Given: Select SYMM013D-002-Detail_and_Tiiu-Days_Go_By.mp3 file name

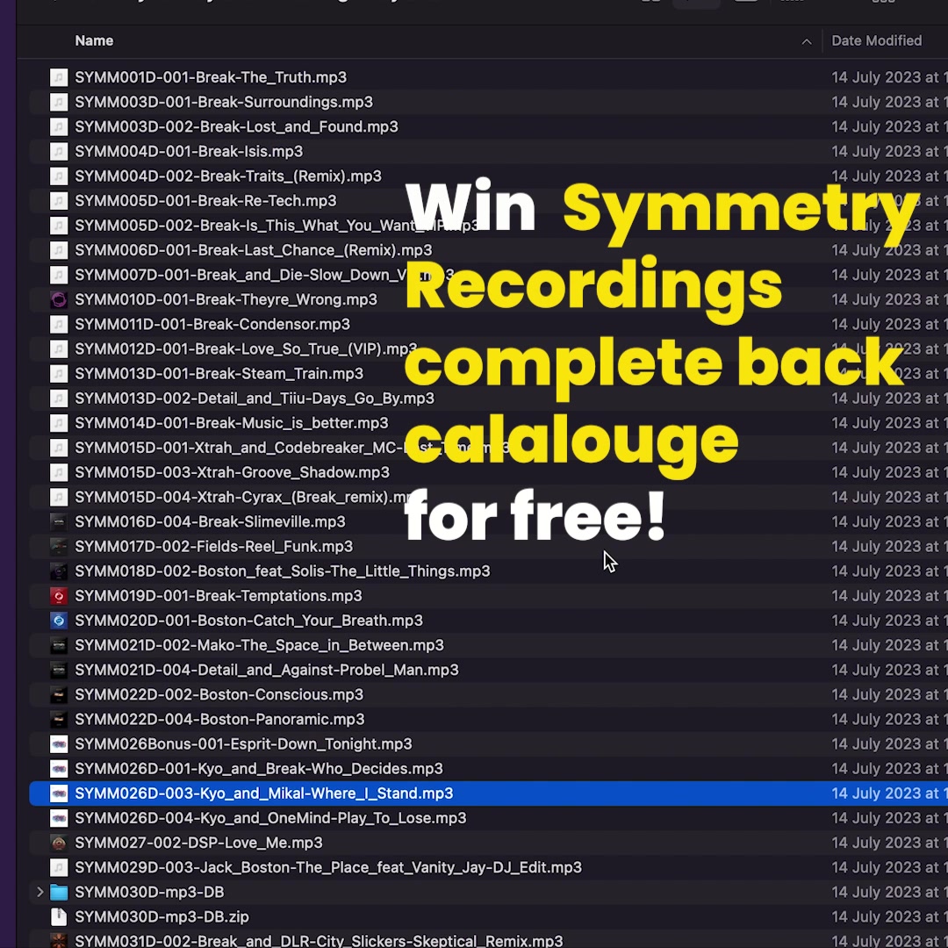Looking at the screenshot, I should (255, 399).
